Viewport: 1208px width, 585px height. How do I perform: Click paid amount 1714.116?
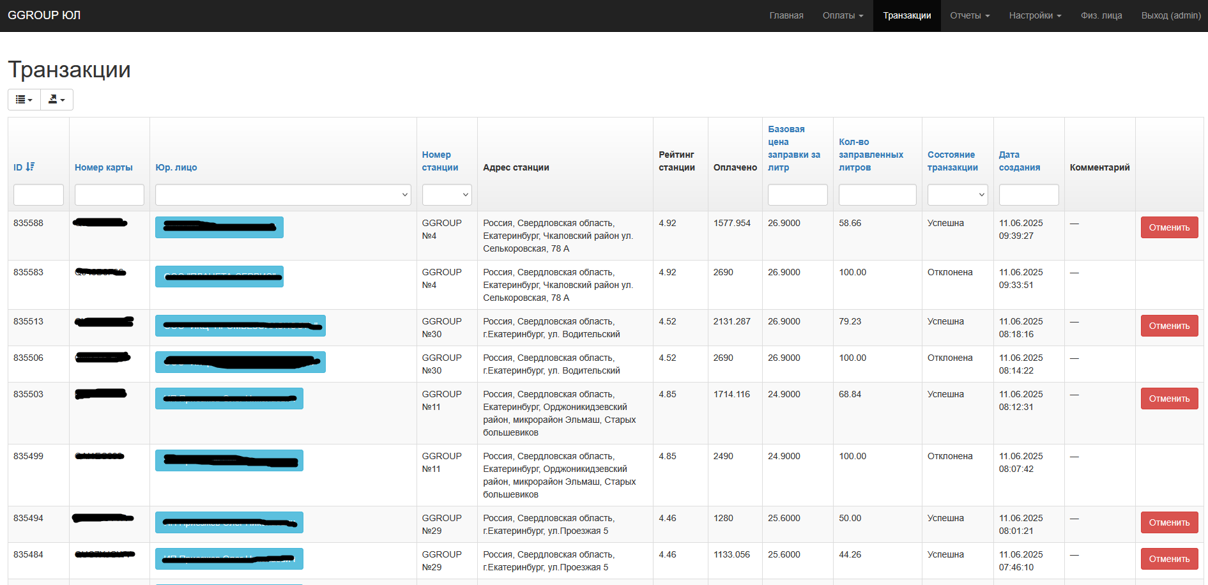point(732,394)
